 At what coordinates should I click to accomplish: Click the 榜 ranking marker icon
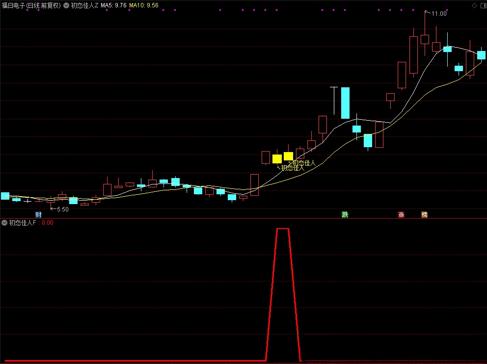click(424, 215)
